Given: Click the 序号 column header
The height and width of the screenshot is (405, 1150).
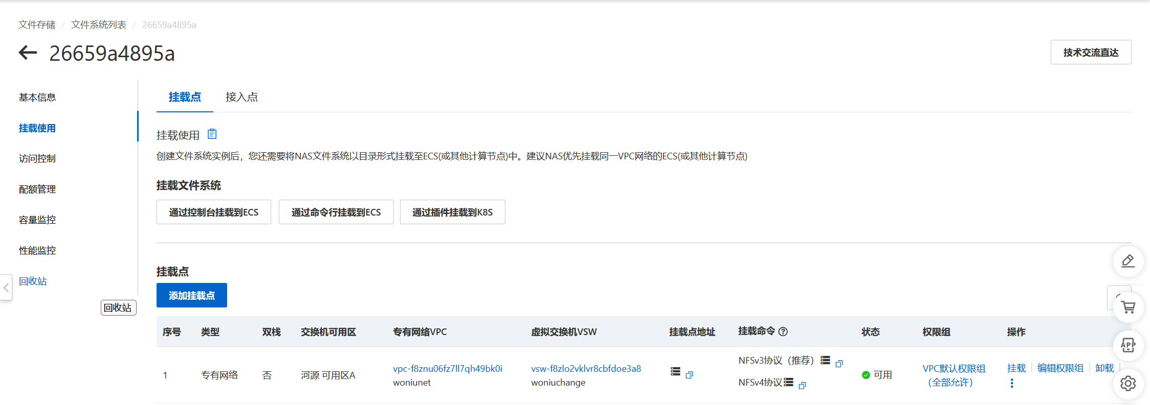Looking at the screenshot, I should pyautogui.click(x=172, y=332).
